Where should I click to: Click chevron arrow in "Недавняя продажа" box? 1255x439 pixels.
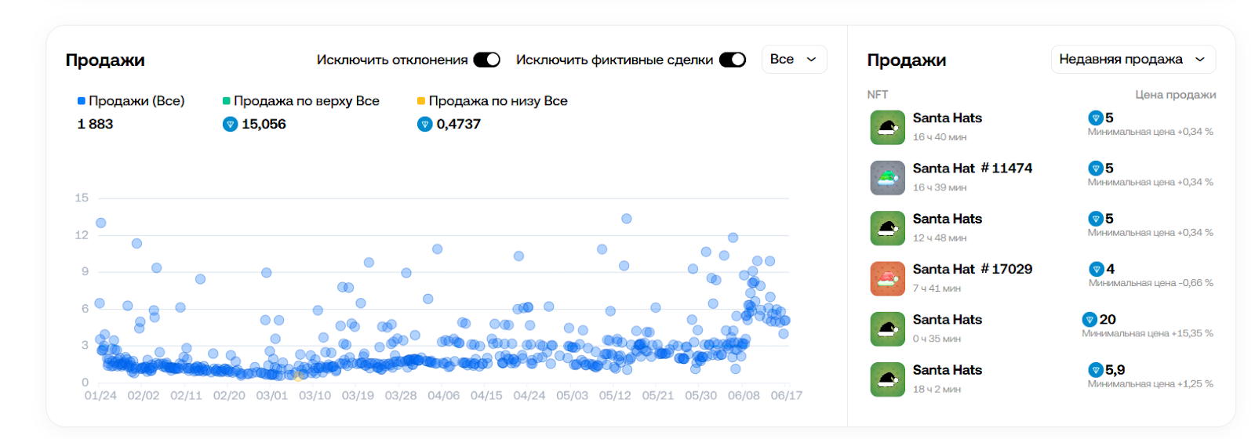(x=1199, y=60)
